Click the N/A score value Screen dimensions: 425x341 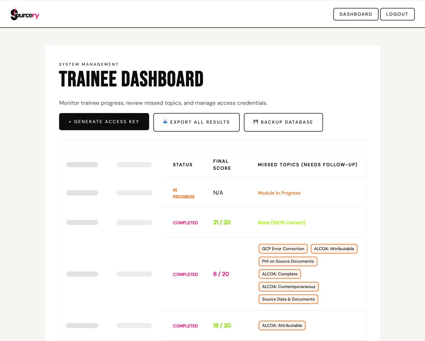(x=218, y=193)
